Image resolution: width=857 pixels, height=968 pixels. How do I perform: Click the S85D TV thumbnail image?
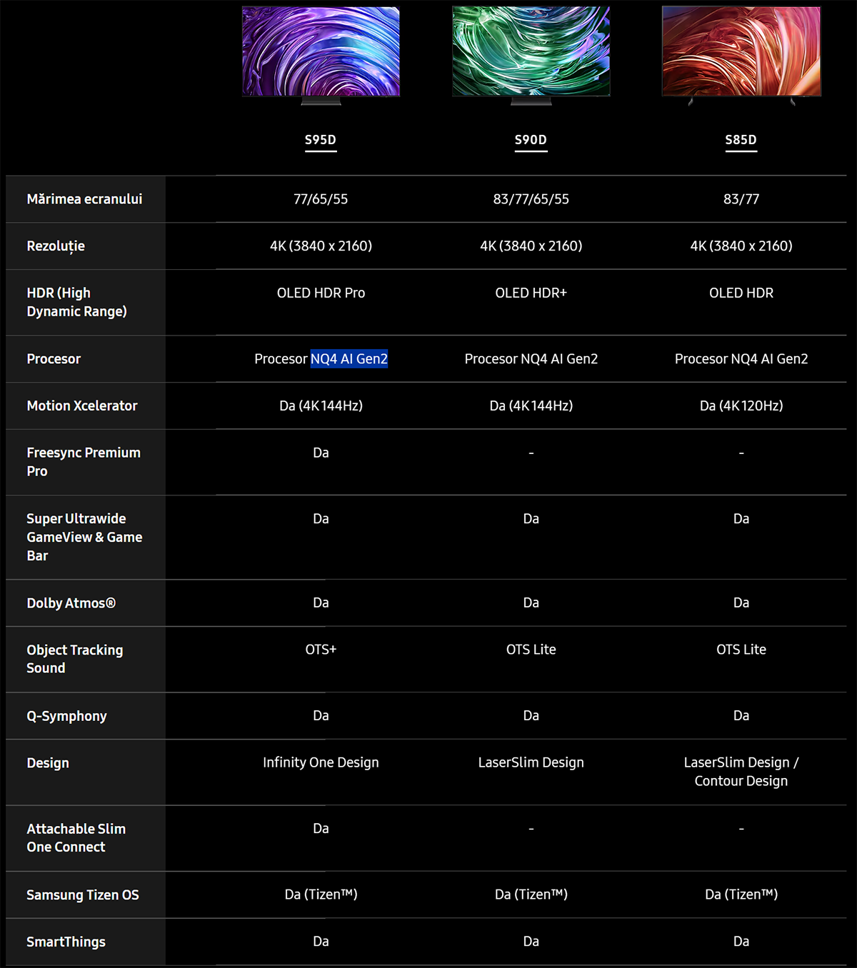741,56
